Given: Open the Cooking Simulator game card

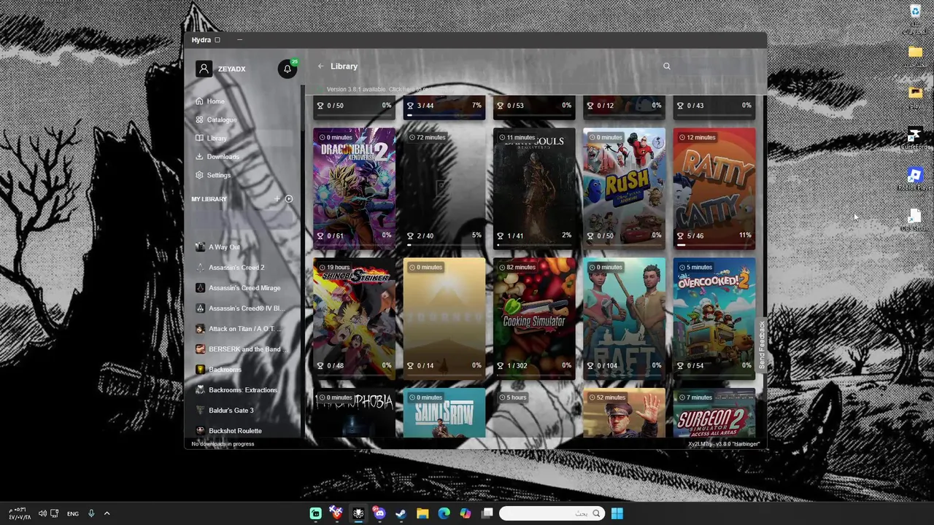Looking at the screenshot, I should tap(534, 317).
